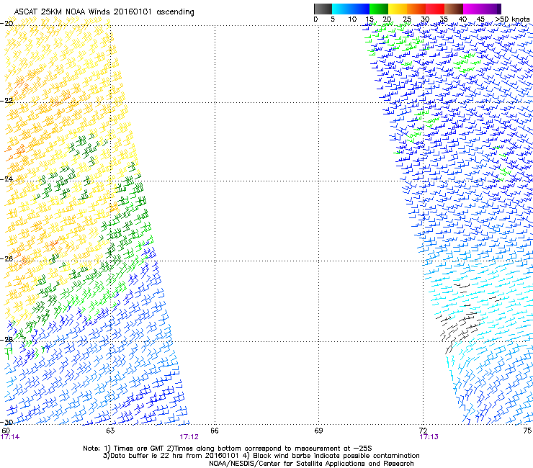Click the red 30-35 knots color segment
533x468 pixels.
click(x=435, y=9)
